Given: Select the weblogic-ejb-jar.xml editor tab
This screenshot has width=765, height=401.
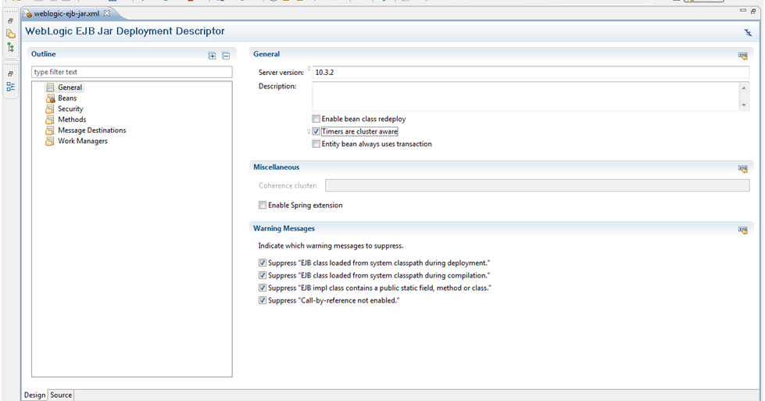Looking at the screenshot, I should (66, 13).
